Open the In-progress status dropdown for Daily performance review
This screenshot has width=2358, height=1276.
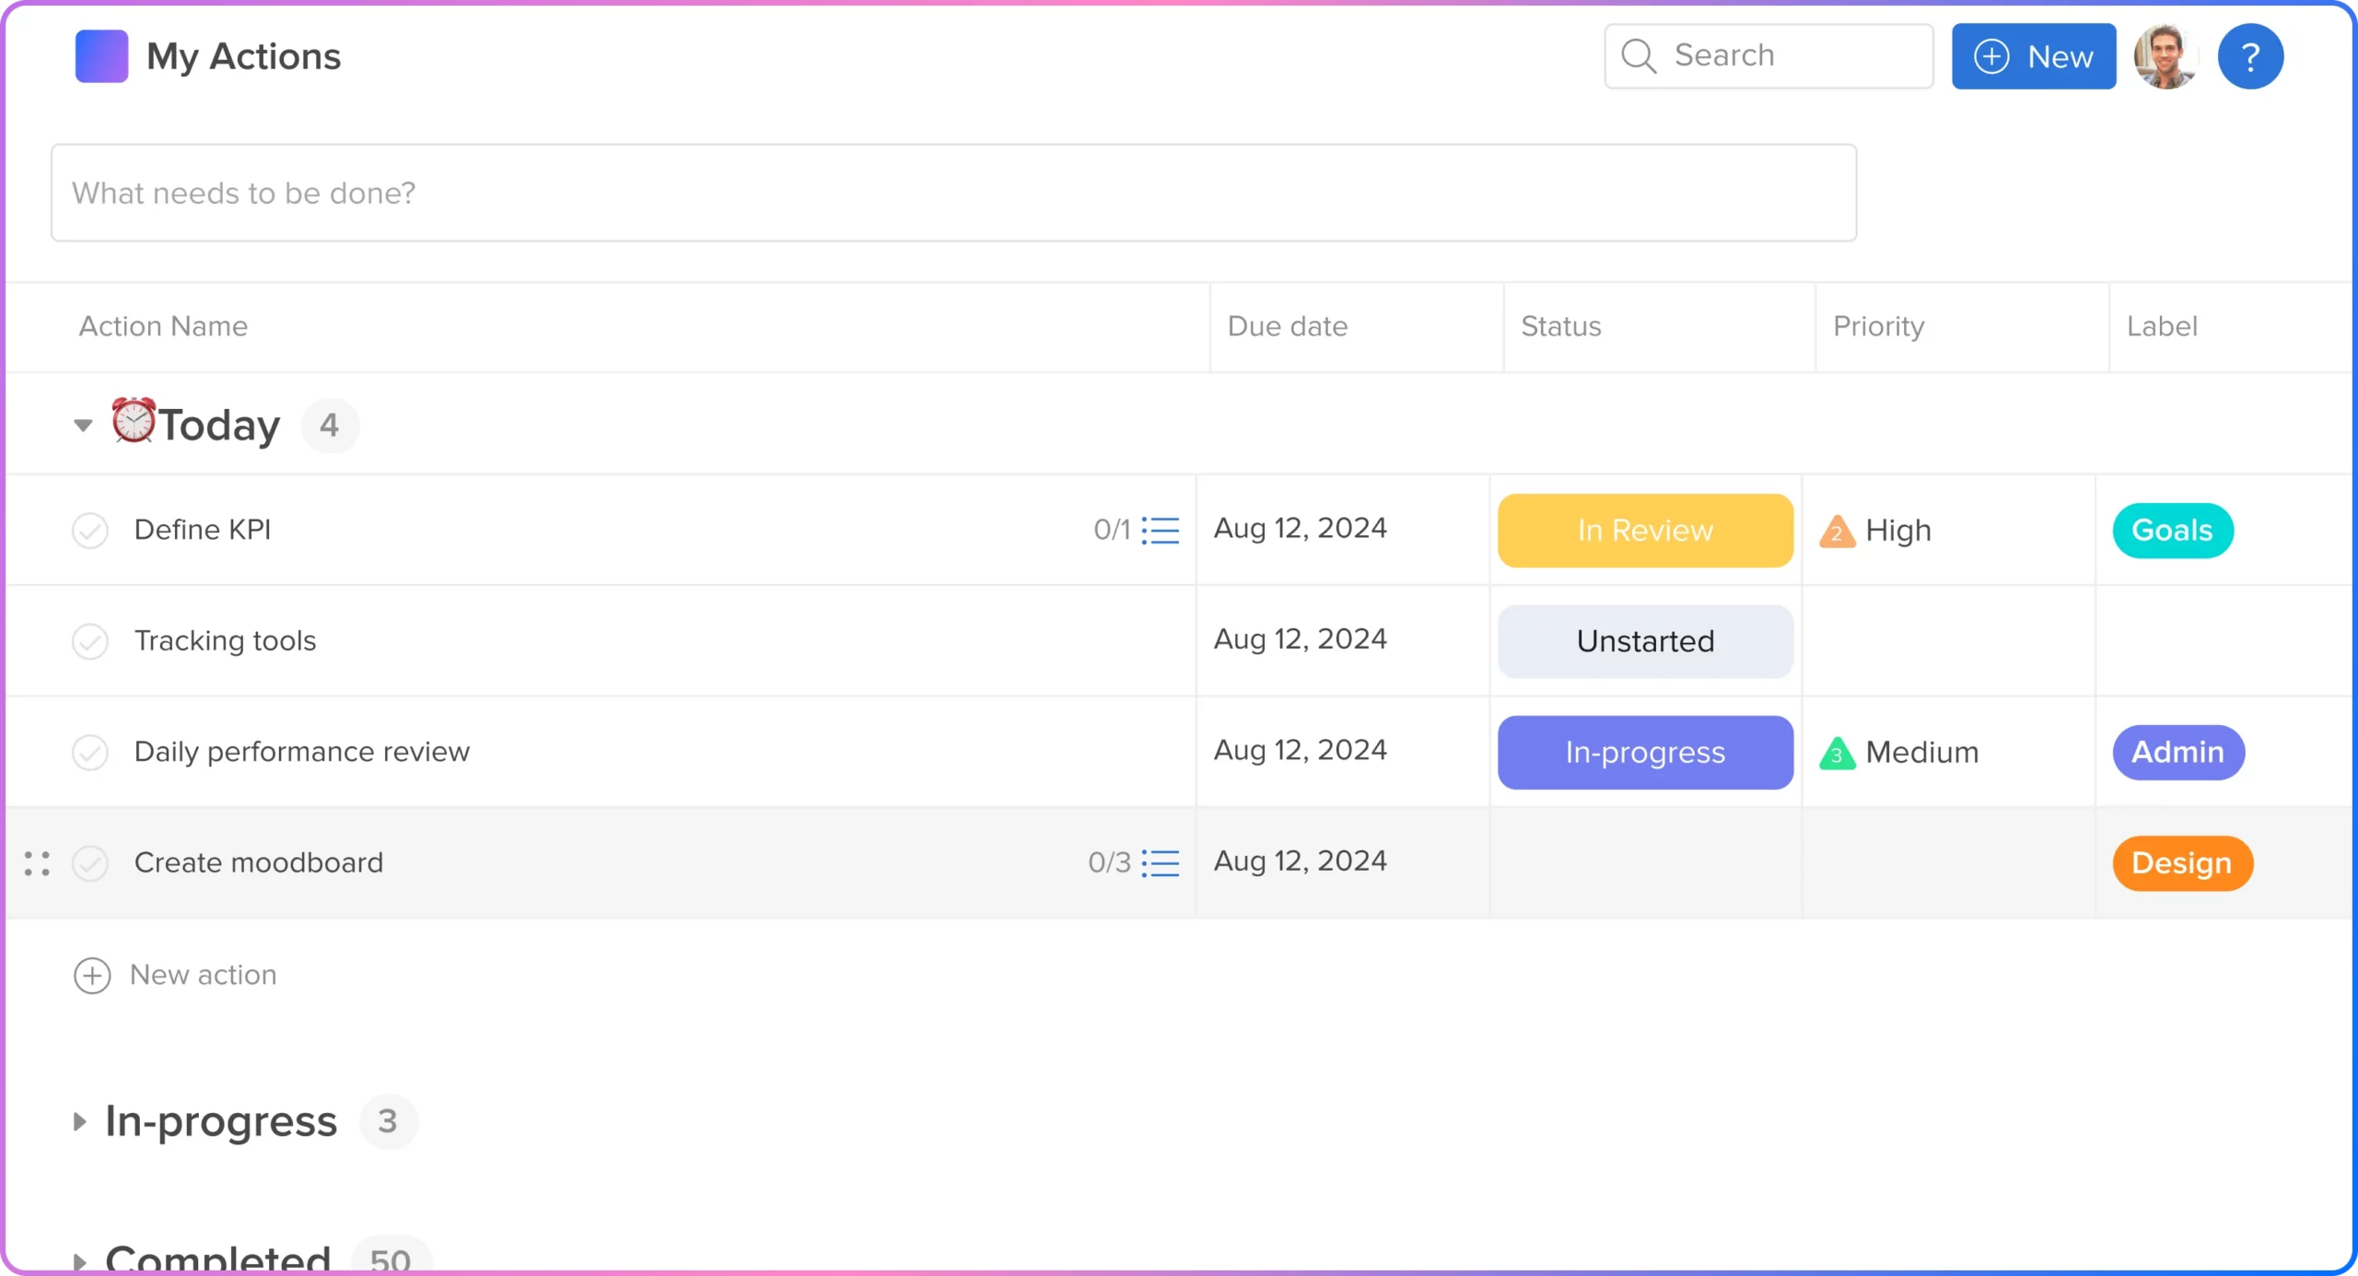1645,753
